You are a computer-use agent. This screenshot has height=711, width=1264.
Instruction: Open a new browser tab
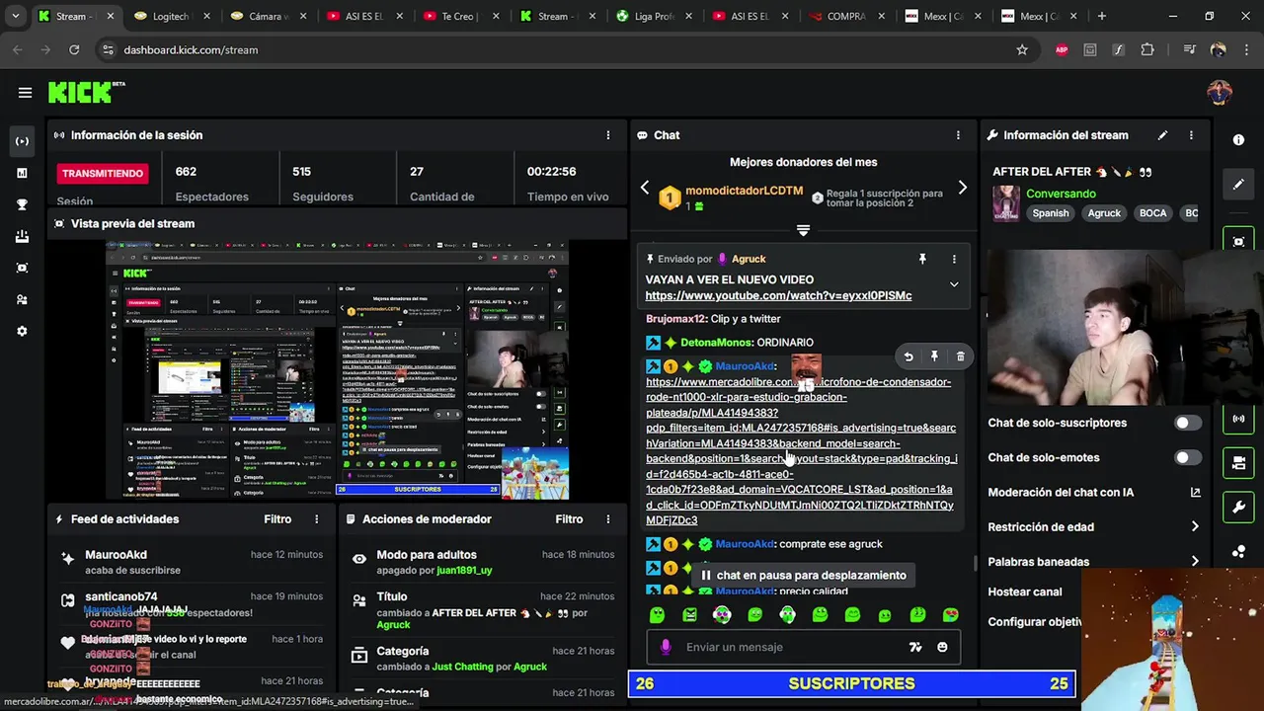pos(1102,16)
